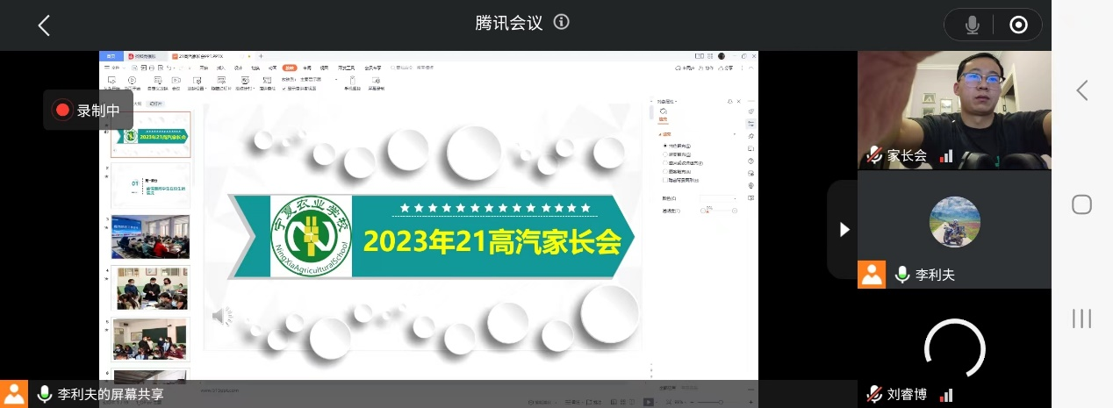Viewport: 1113px width, 408px height.
Task: Click the school logo on the slide
Action: [x=312, y=236]
